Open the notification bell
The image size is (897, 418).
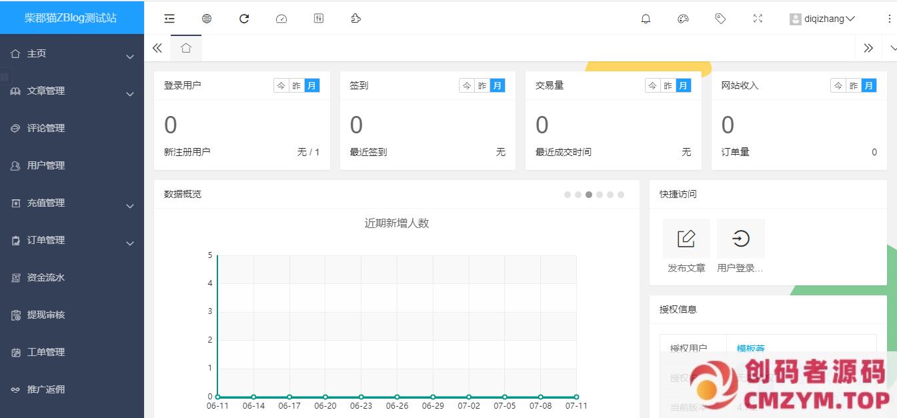coord(646,19)
